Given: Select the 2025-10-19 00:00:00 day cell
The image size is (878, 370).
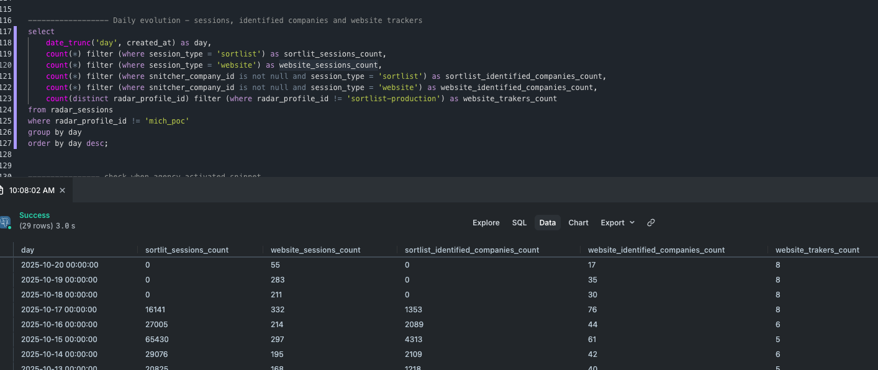Looking at the screenshot, I should pyautogui.click(x=60, y=280).
